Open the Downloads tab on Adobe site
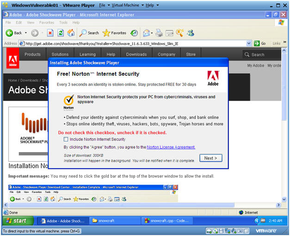This screenshot has height=236, width=290. (x=136, y=54)
